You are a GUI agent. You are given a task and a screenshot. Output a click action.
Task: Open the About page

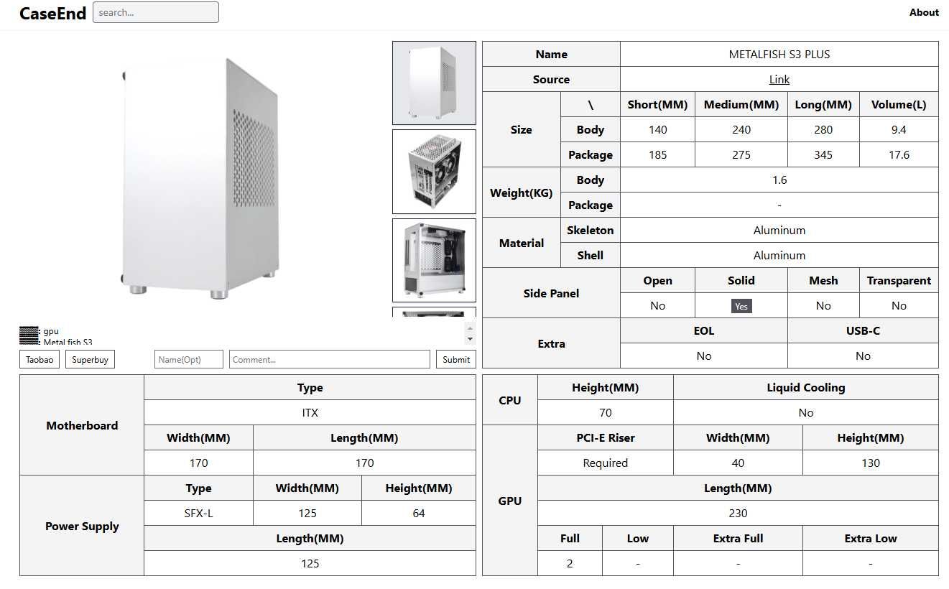[x=924, y=12]
